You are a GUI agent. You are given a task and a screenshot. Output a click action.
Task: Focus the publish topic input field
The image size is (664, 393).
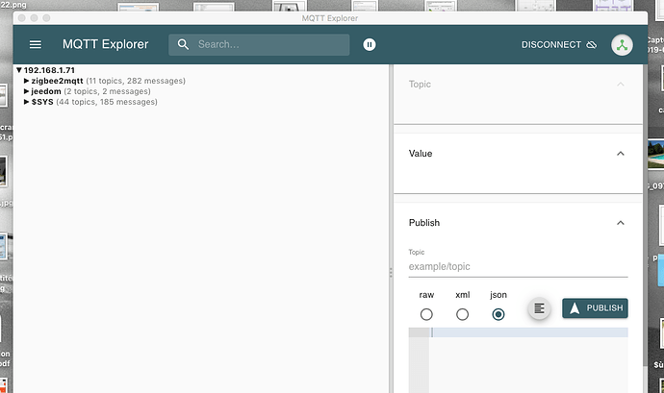pos(518,266)
